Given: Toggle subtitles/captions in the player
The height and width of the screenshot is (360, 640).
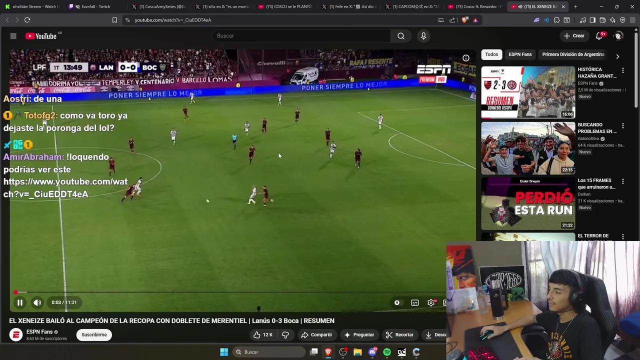Looking at the screenshot, I should pos(415,302).
